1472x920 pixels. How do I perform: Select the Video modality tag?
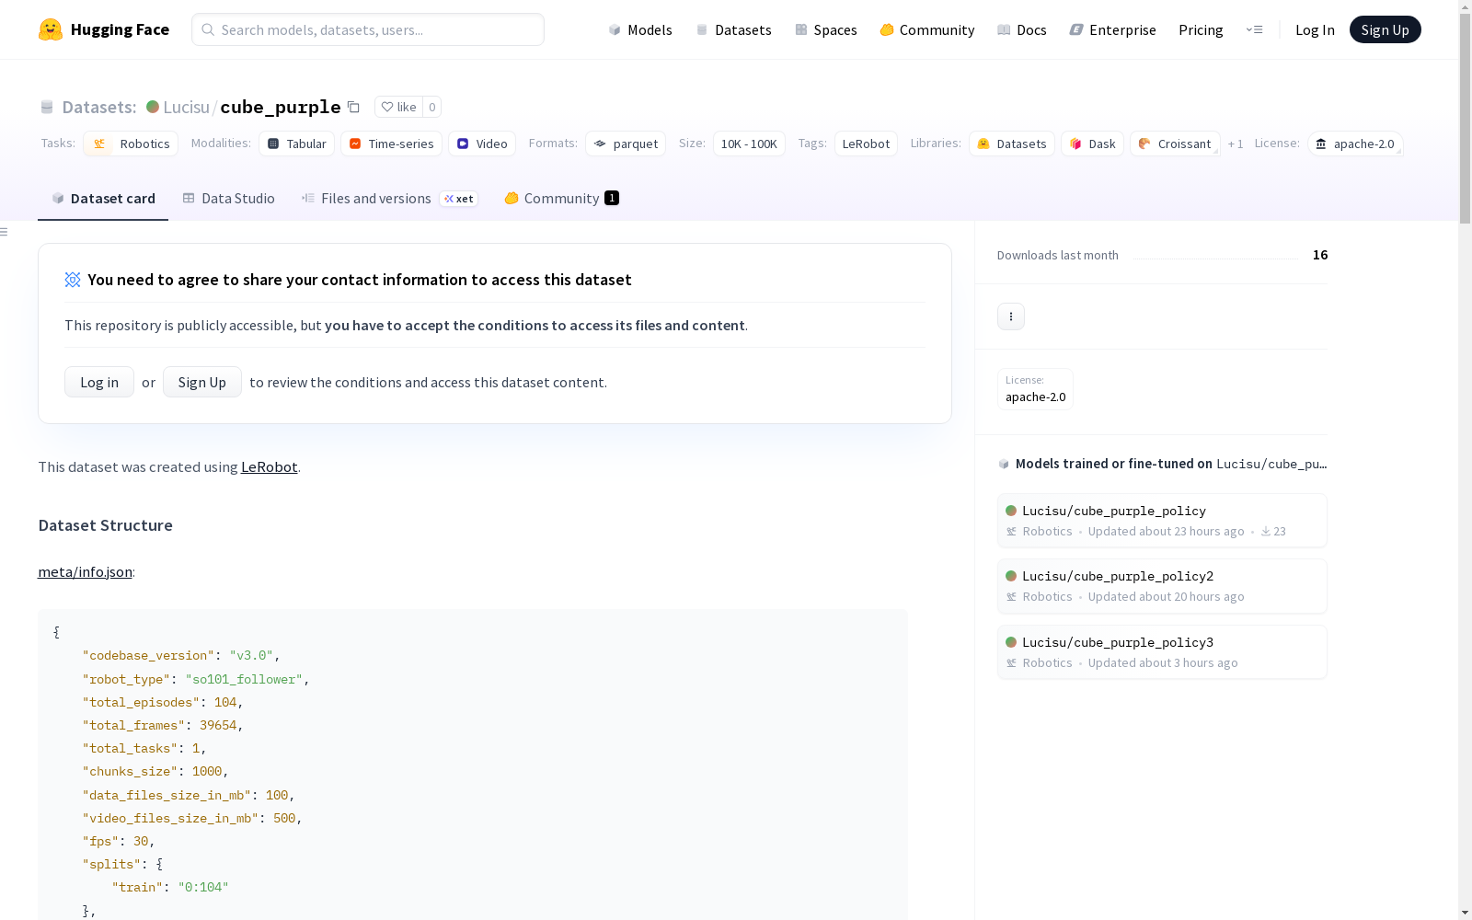pyautogui.click(x=482, y=144)
